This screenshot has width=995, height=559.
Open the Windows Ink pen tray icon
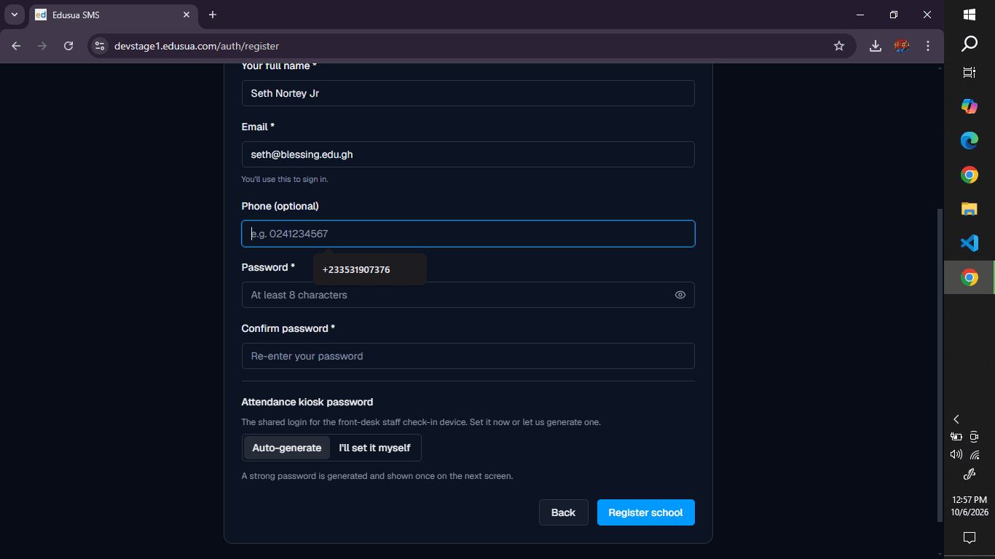(x=970, y=475)
